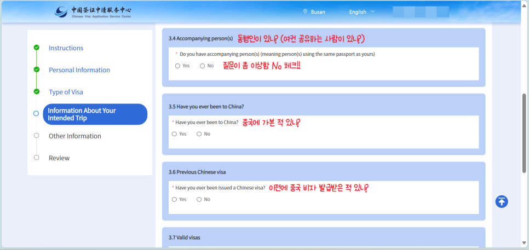
Task: Click the scrollbar down arrow
Action: tap(525, 243)
